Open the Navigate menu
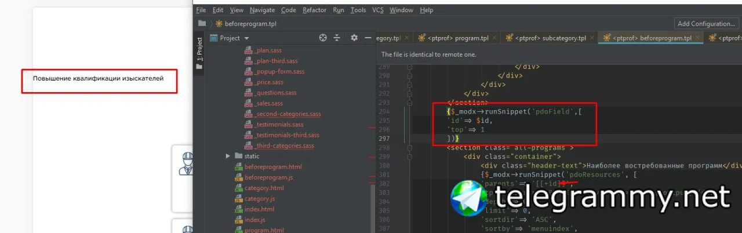 click(x=263, y=10)
